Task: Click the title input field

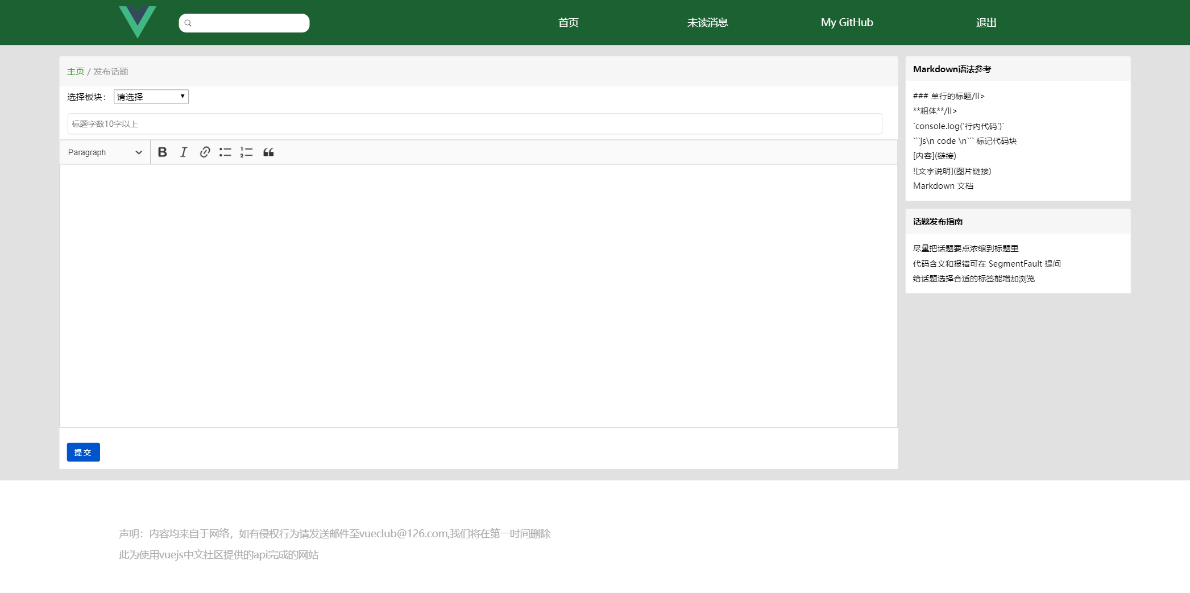Action: click(475, 124)
